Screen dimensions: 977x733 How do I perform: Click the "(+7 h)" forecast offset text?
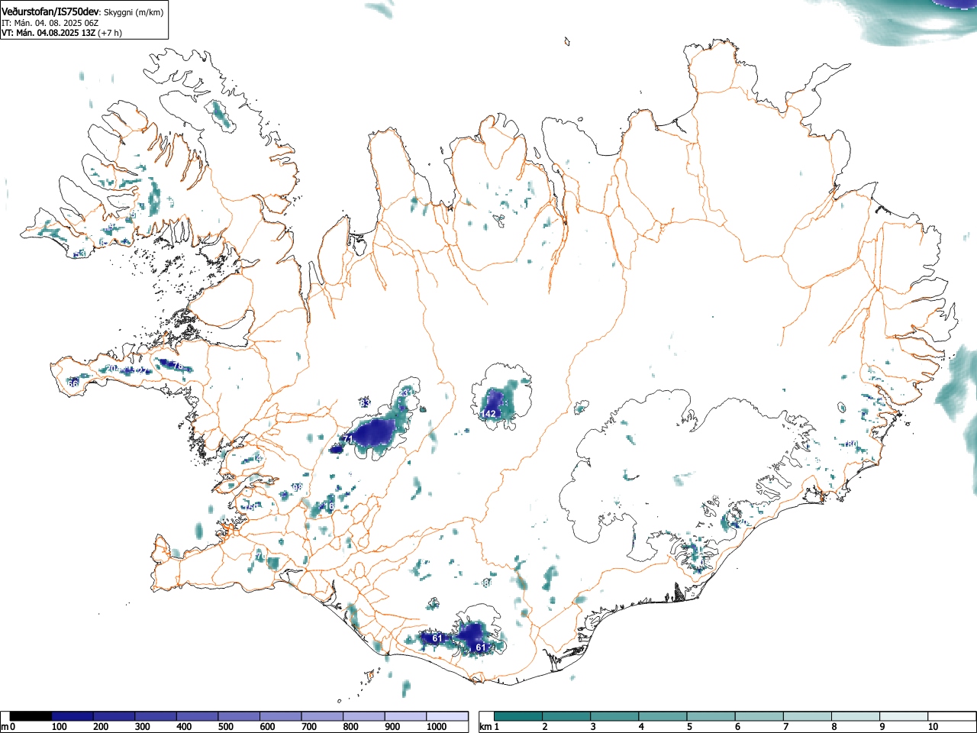pyautogui.click(x=110, y=33)
